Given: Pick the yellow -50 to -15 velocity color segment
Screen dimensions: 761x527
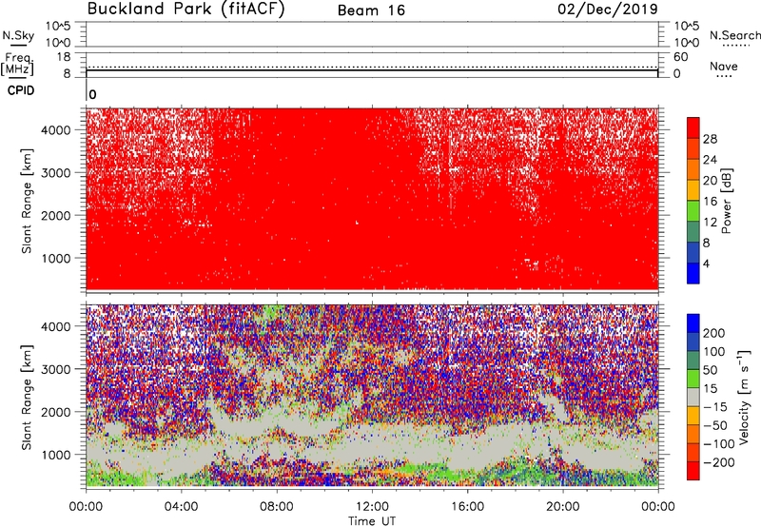Looking at the screenshot, I should (x=693, y=416).
